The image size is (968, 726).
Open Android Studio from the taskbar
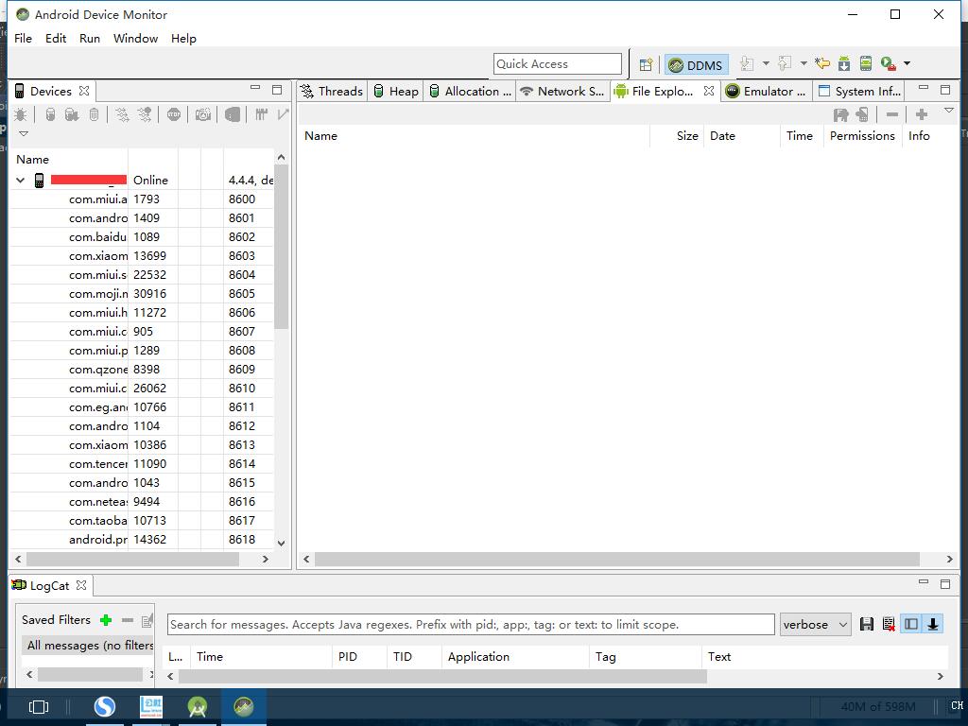[197, 707]
